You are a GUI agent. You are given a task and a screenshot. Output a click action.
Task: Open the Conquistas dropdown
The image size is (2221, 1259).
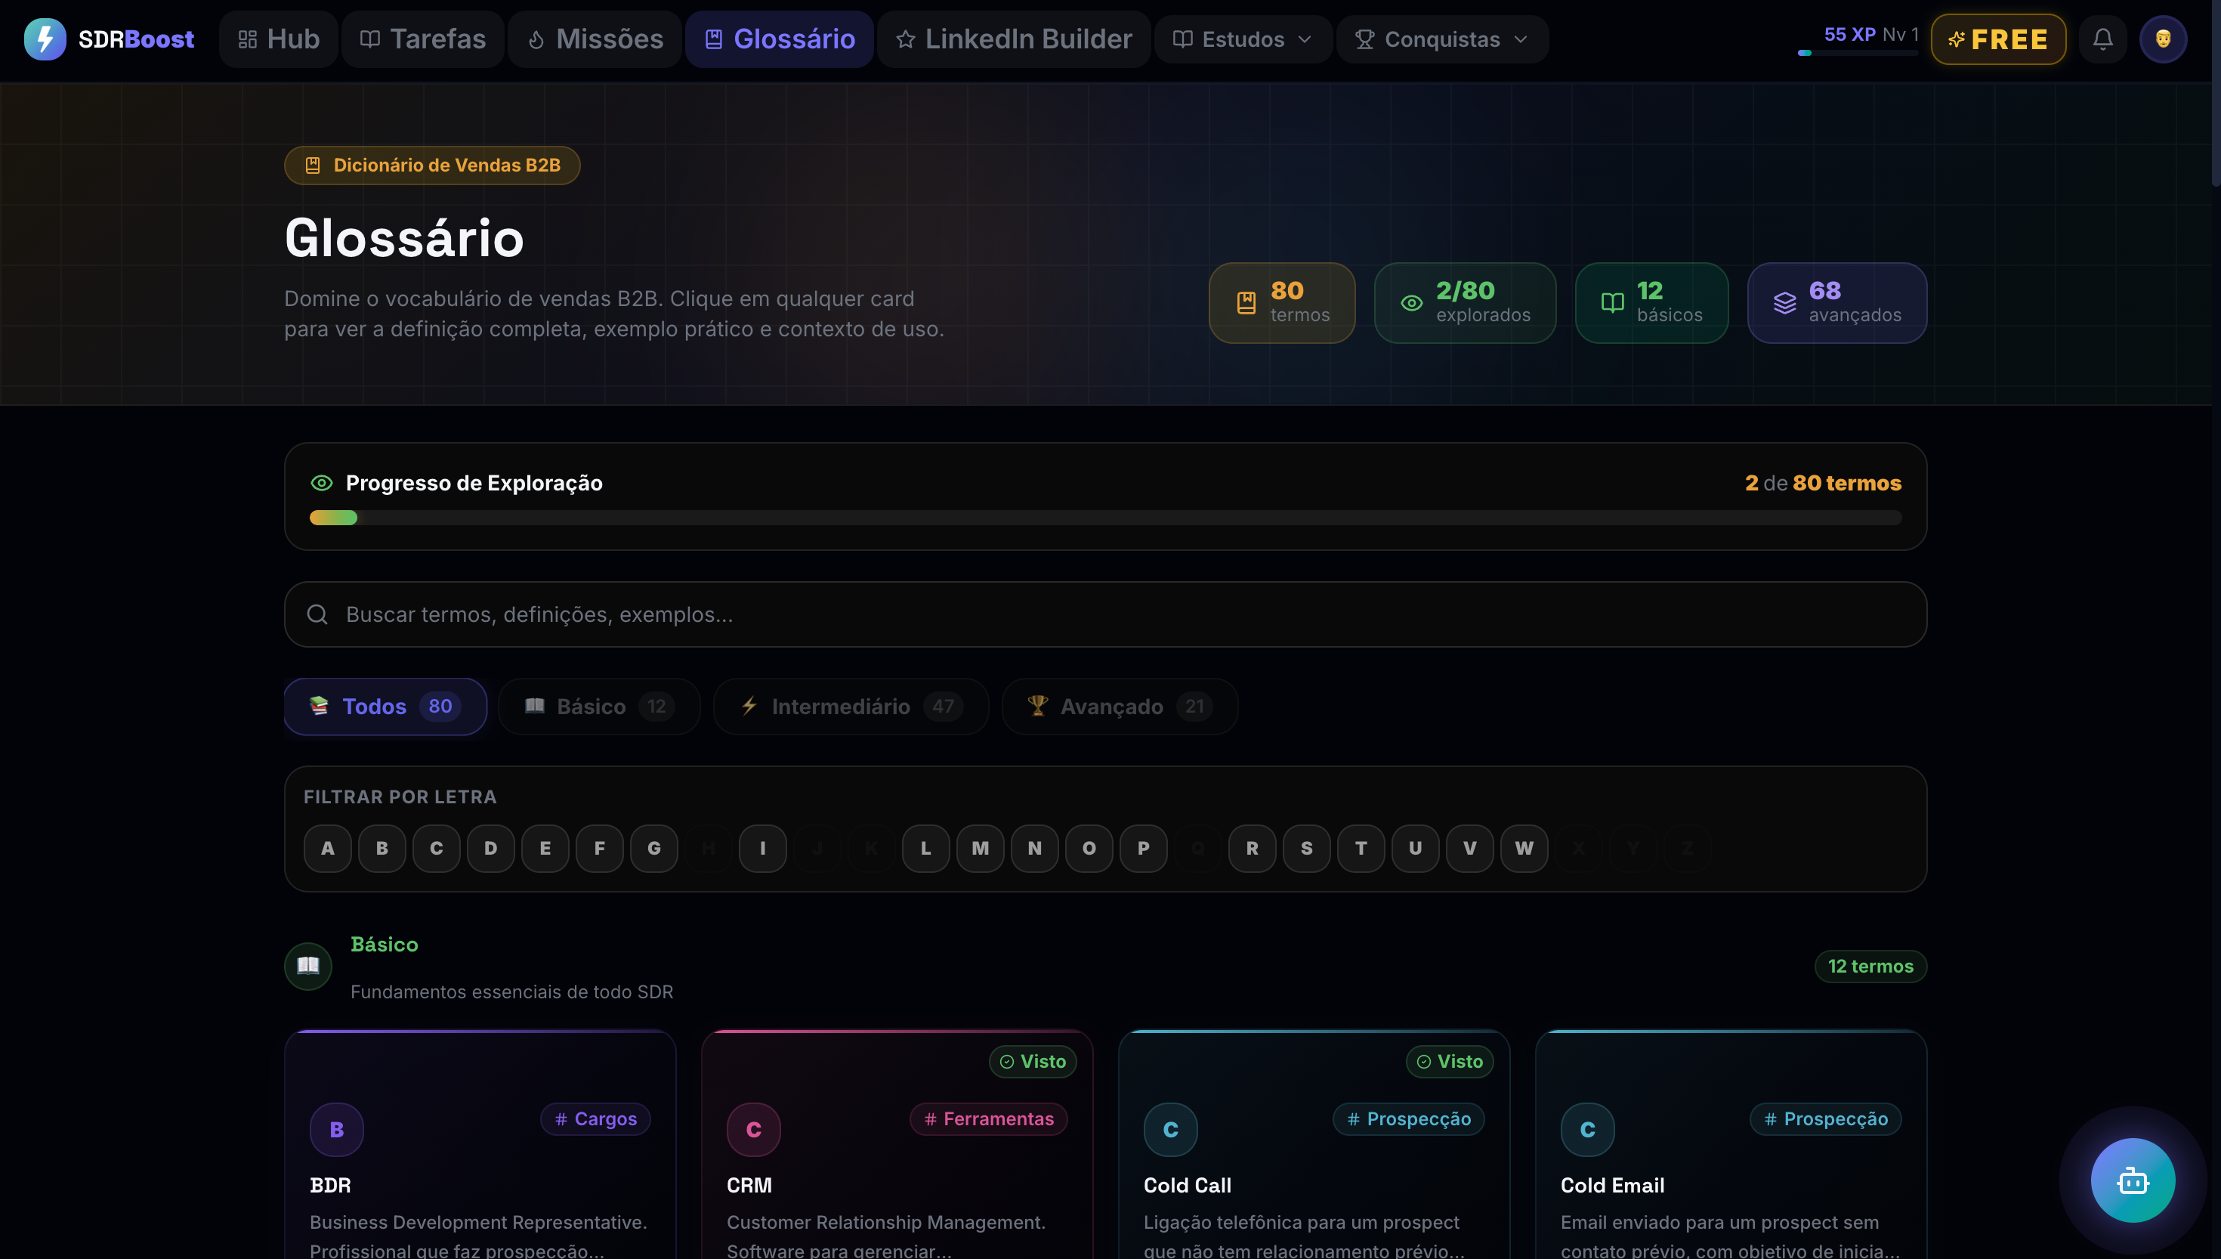pyautogui.click(x=1441, y=39)
